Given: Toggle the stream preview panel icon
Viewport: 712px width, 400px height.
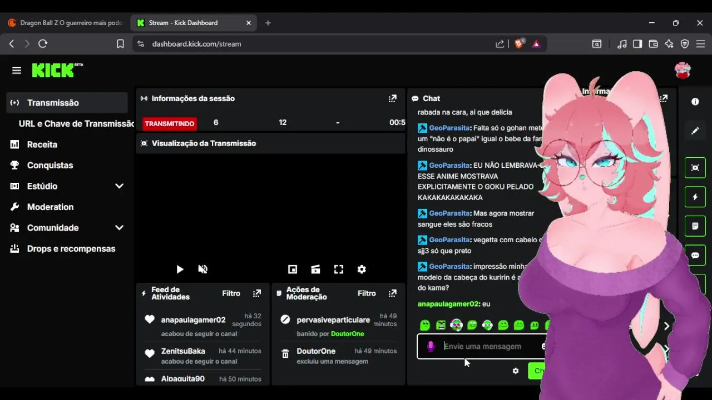Looking at the screenshot, I should tap(695, 168).
